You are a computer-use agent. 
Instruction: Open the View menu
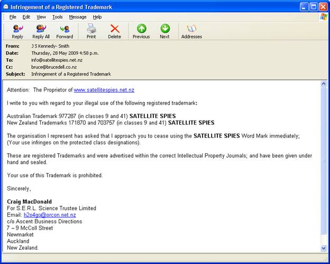[x=41, y=17]
